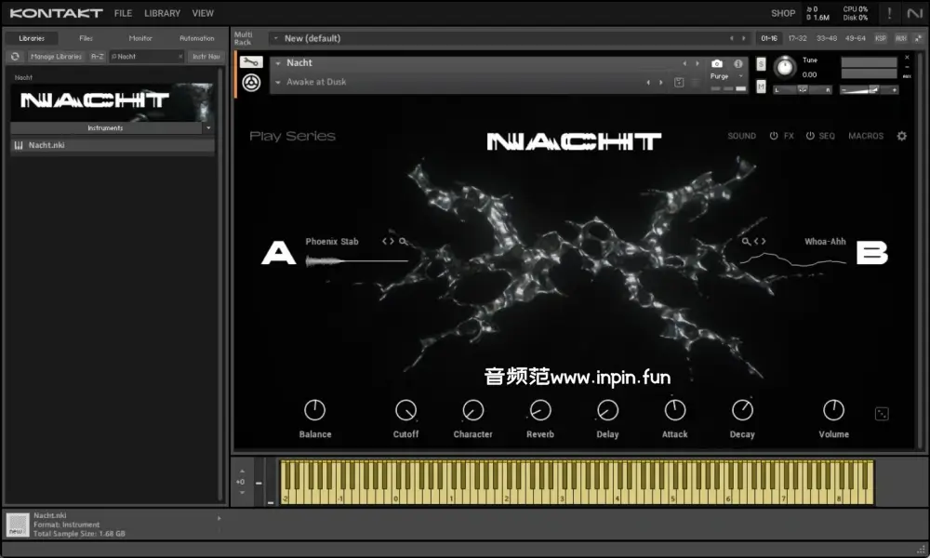Toggle the KSP button in rack header

coord(881,38)
